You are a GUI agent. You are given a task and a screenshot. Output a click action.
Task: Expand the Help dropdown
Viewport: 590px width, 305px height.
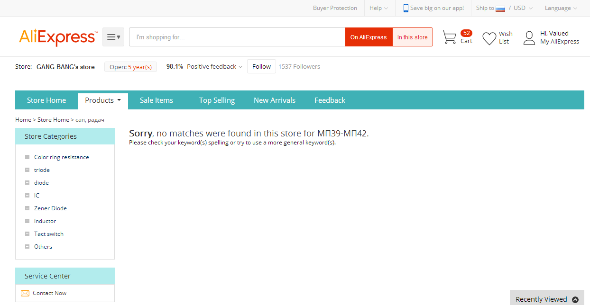pos(378,8)
